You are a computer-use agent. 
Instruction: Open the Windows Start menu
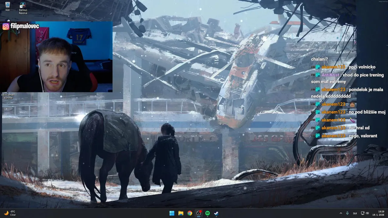click(x=172, y=213)
